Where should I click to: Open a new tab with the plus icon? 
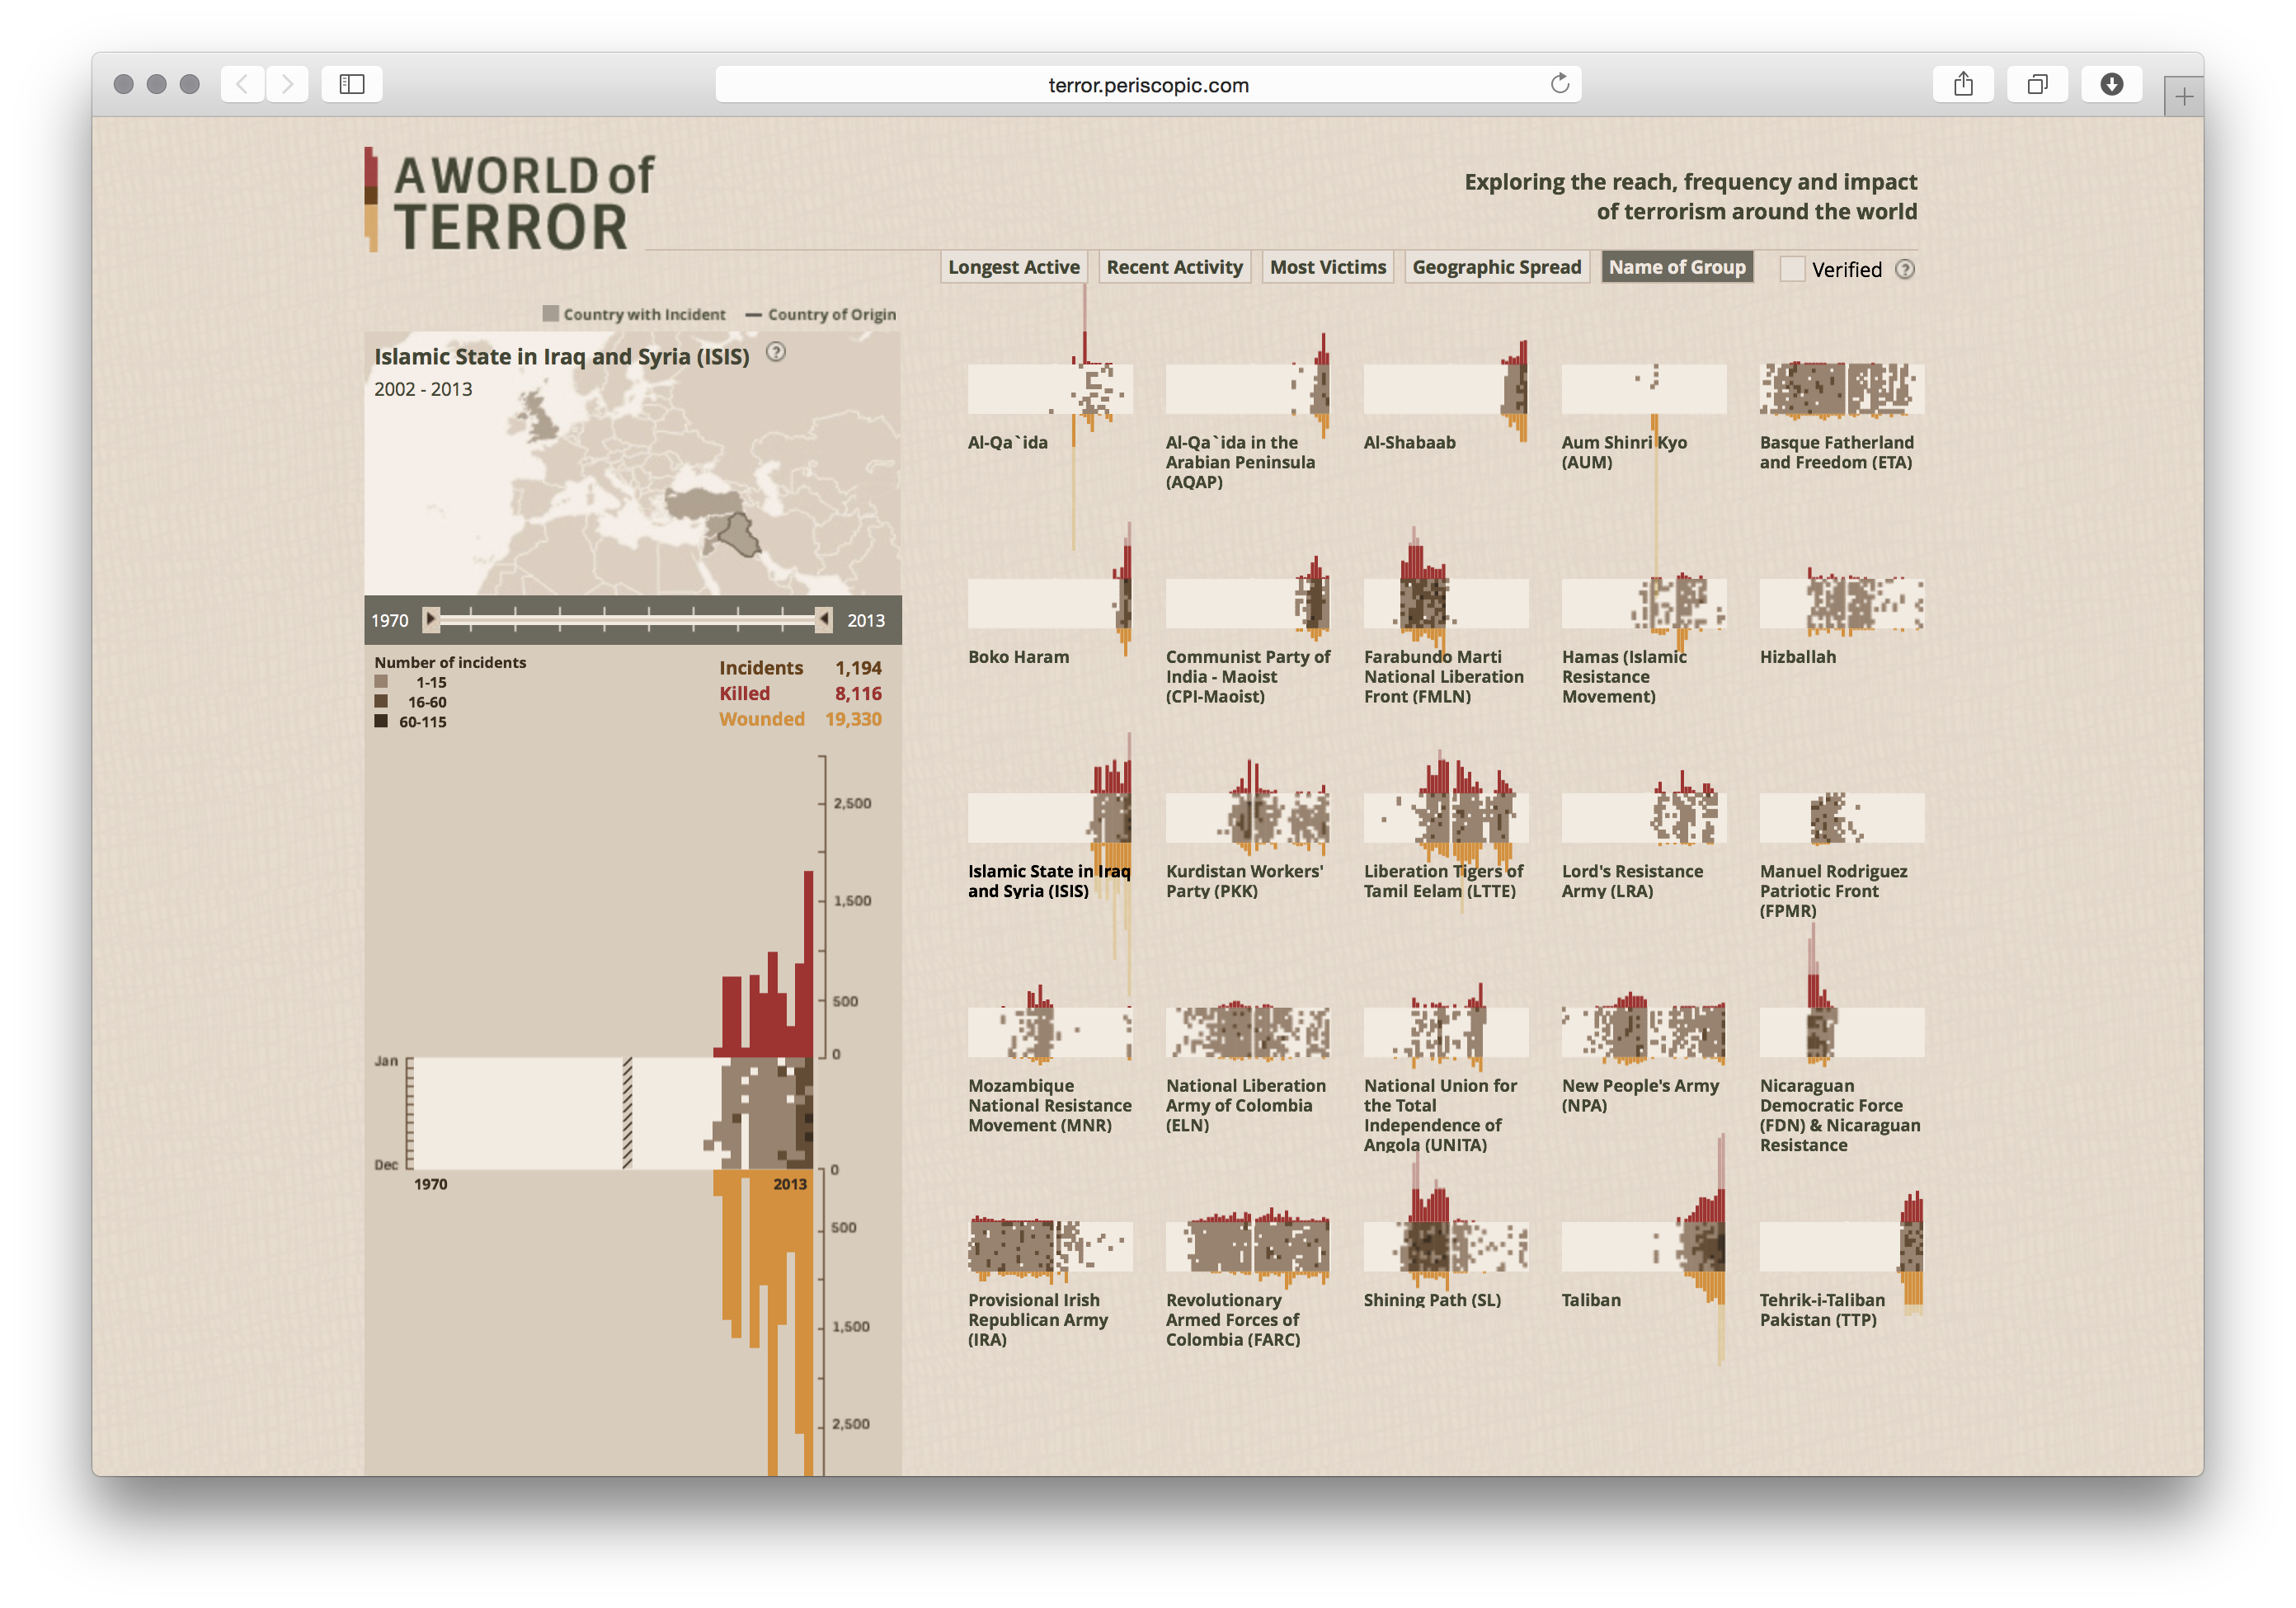[2184, 96]
